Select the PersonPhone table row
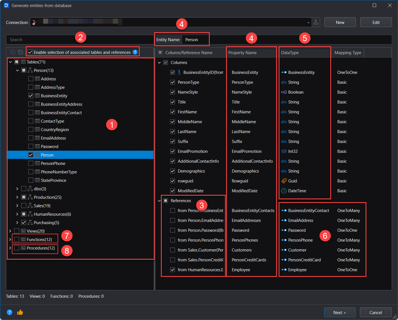Image resolution: width=398 pixels, height=320 pixels. tap(80, 163)
